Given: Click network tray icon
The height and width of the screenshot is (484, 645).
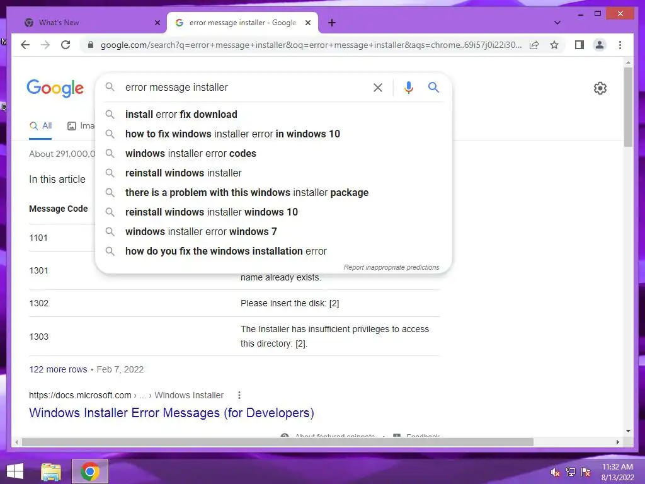Looking at the screenshot, I should [x=571, y=471].
